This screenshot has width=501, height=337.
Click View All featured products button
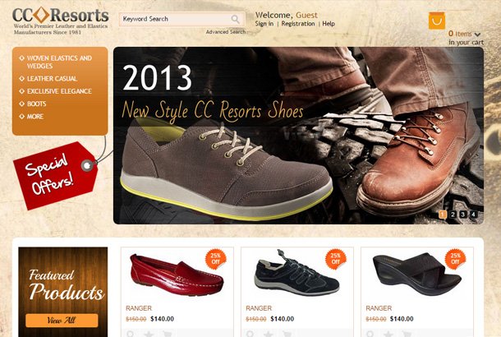(x=62, y=321)
